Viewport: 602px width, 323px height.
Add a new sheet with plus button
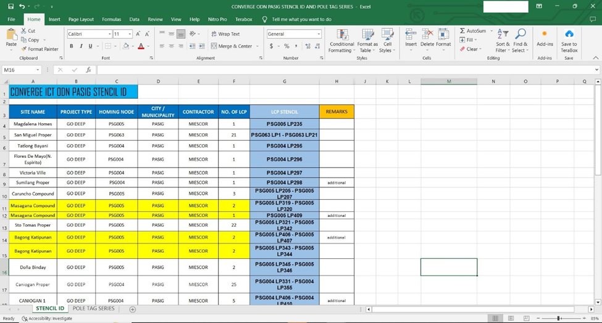point(133,309)
